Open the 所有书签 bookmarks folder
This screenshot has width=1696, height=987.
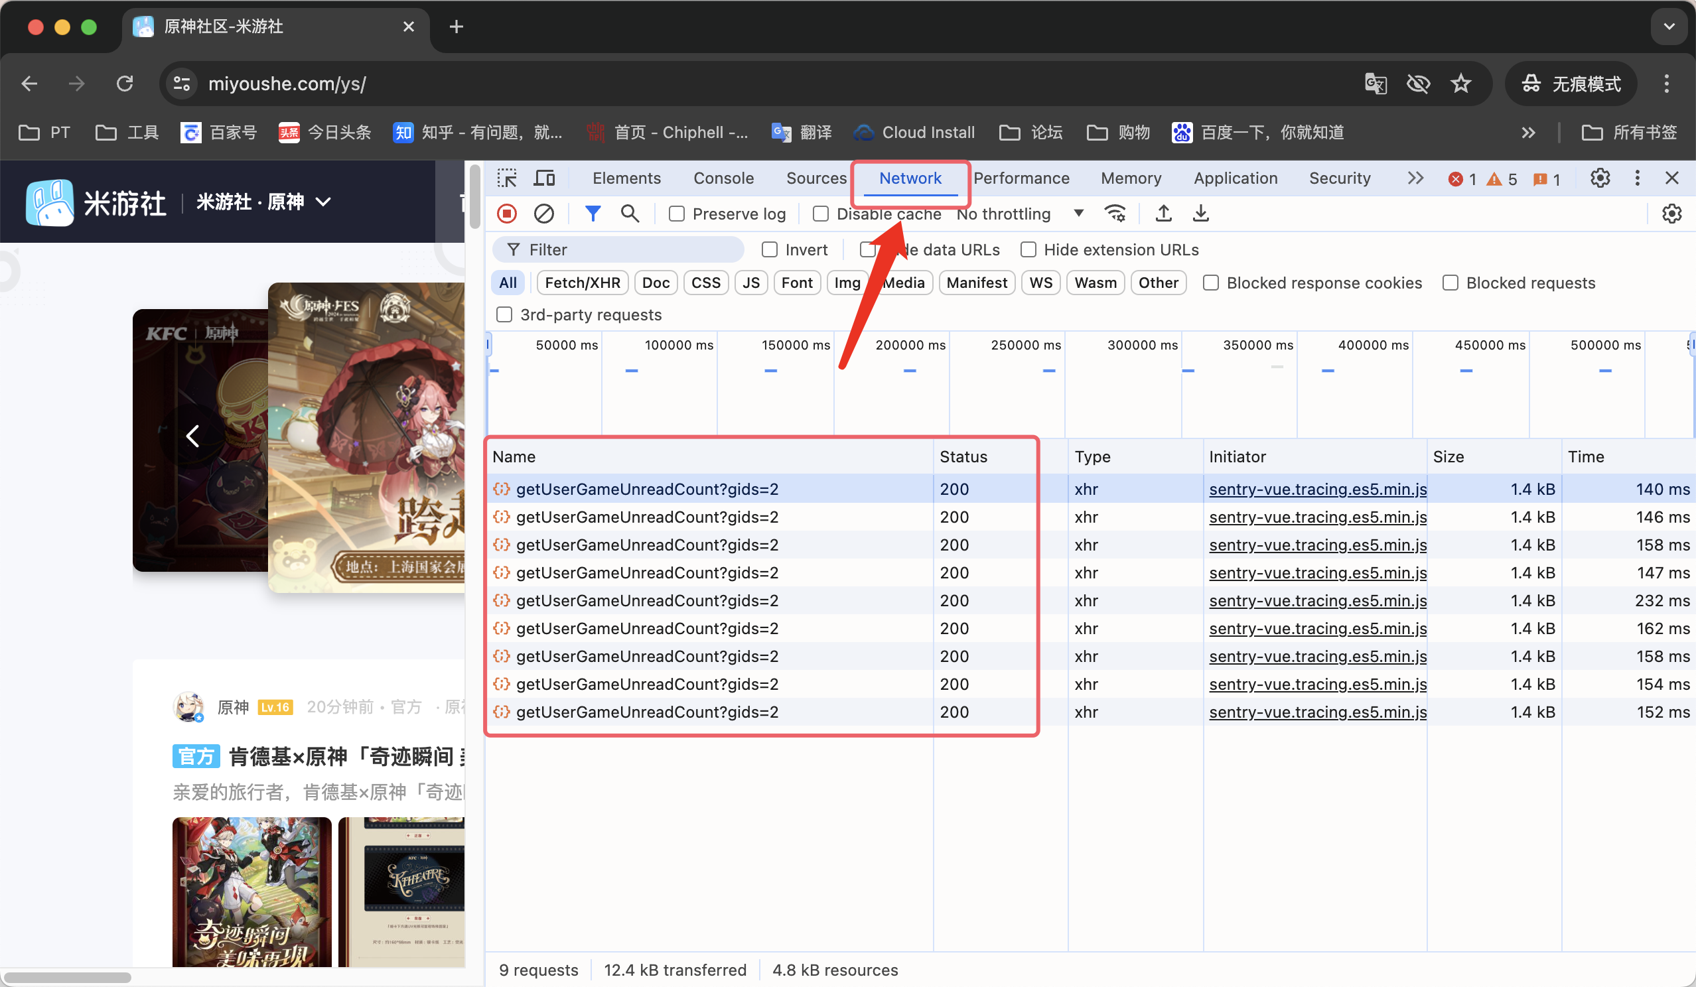[x=1630, y=133]
